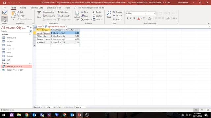
Task: Create a New record
Action: pyautogui.click(x=85, y=12)
